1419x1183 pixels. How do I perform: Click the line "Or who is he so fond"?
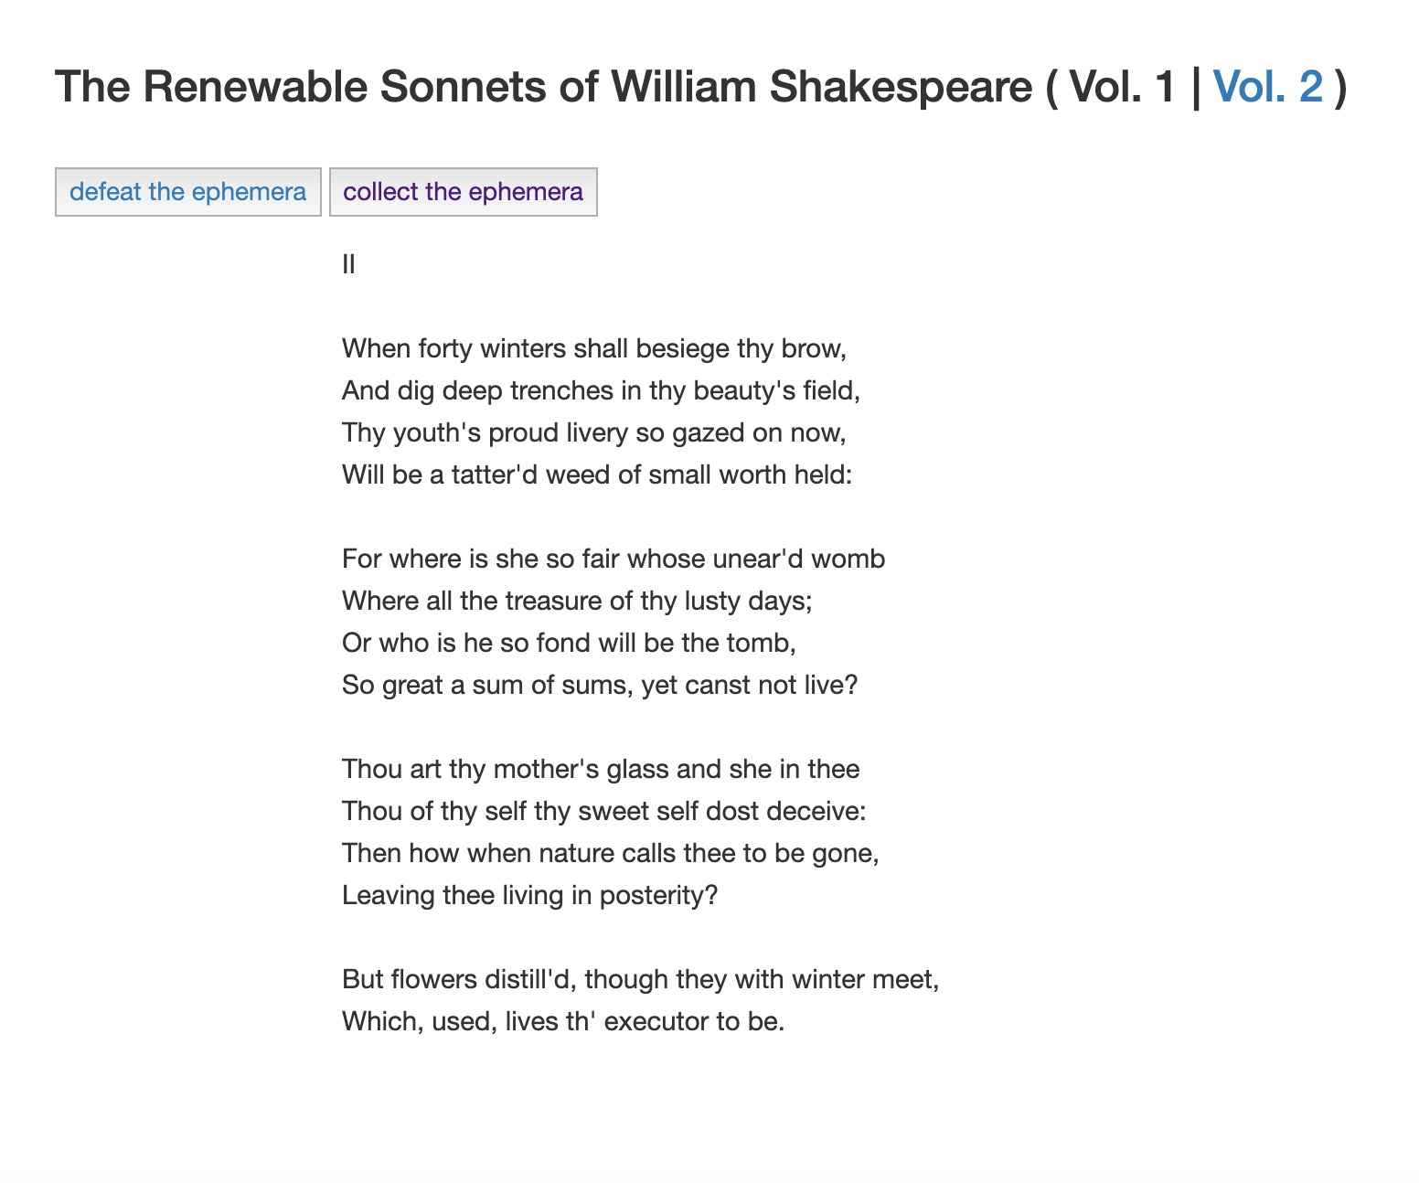click(569, 643)
